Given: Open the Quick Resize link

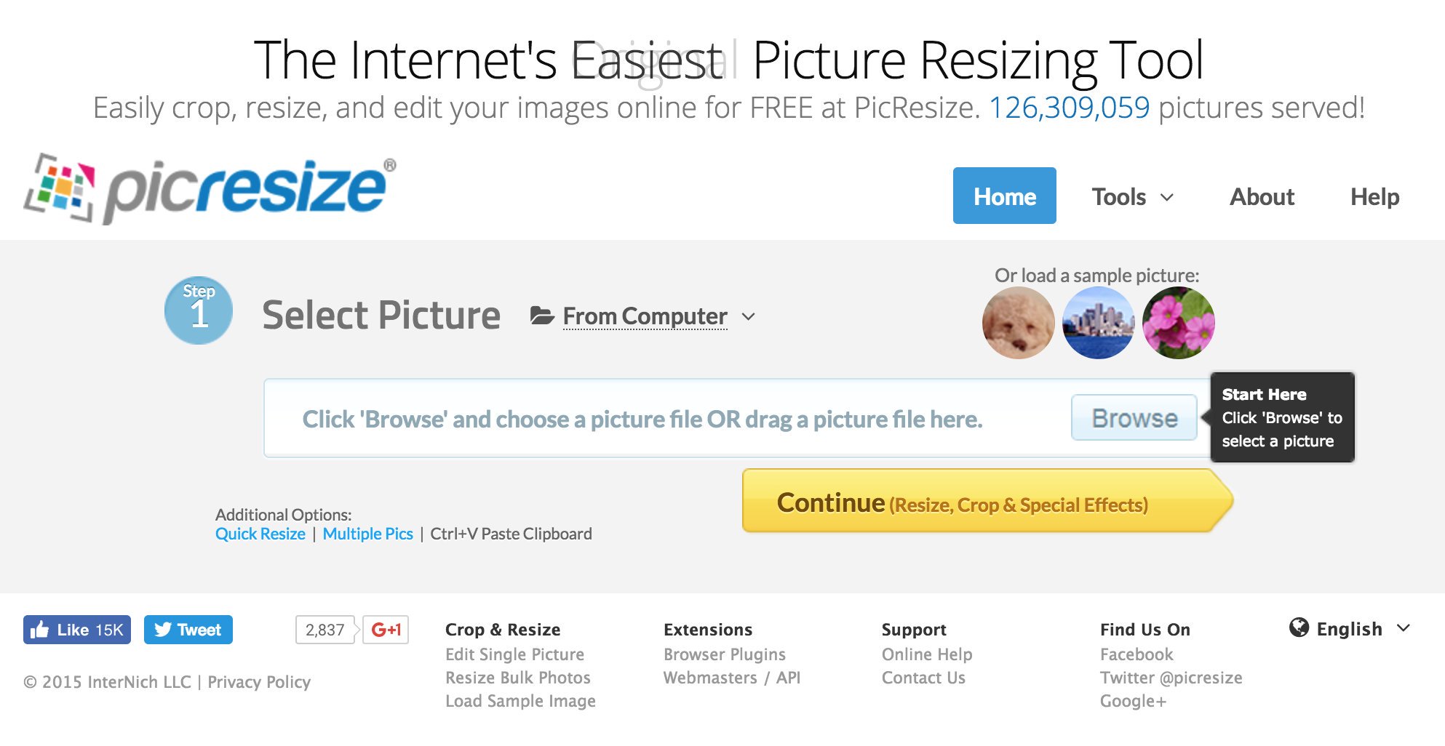Looking at the screenshot, I should (x=260, y=534).
